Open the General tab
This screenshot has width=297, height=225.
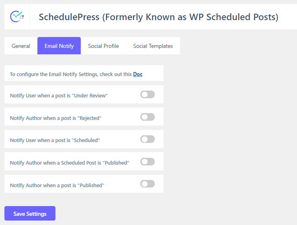(x=21, y=46)
